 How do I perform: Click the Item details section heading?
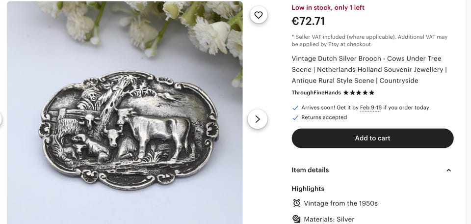point(310,170)
